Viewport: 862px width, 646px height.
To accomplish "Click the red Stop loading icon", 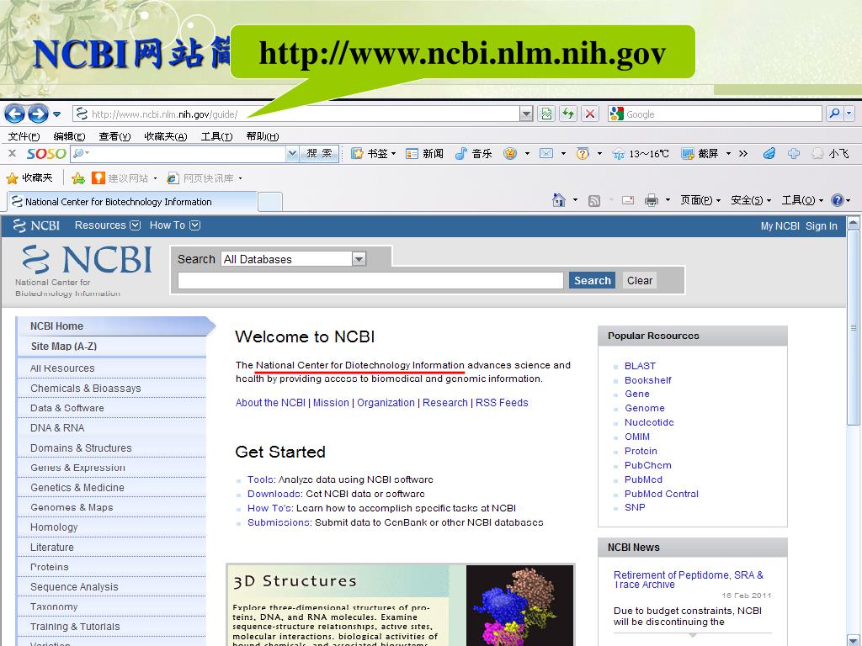I will [x=590, y=114].
